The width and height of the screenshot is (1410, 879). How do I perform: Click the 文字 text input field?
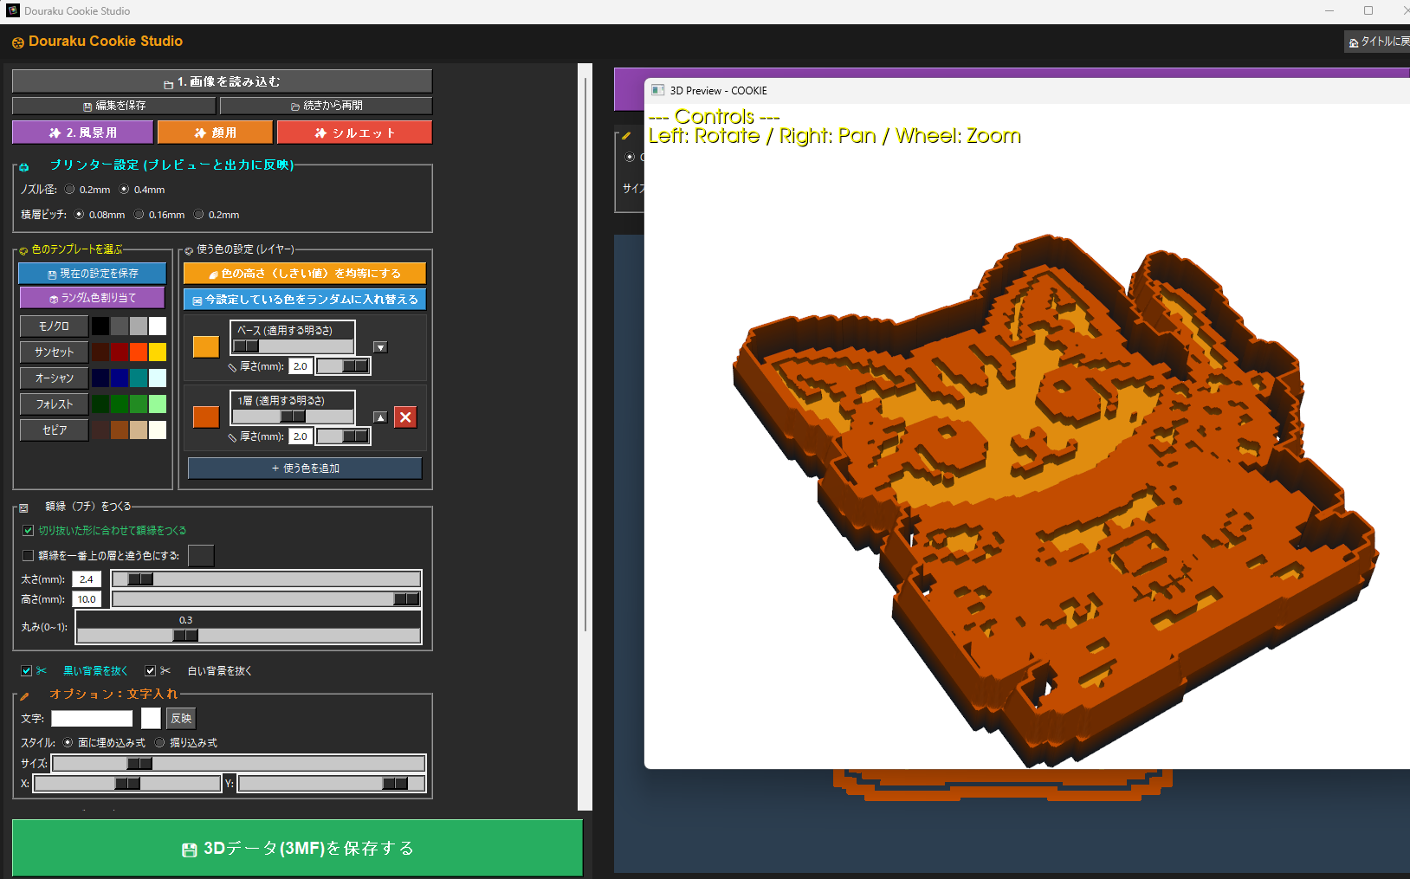click(92, 719)
